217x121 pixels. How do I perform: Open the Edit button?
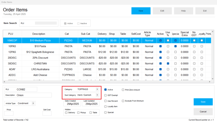[x=162, y=11]
